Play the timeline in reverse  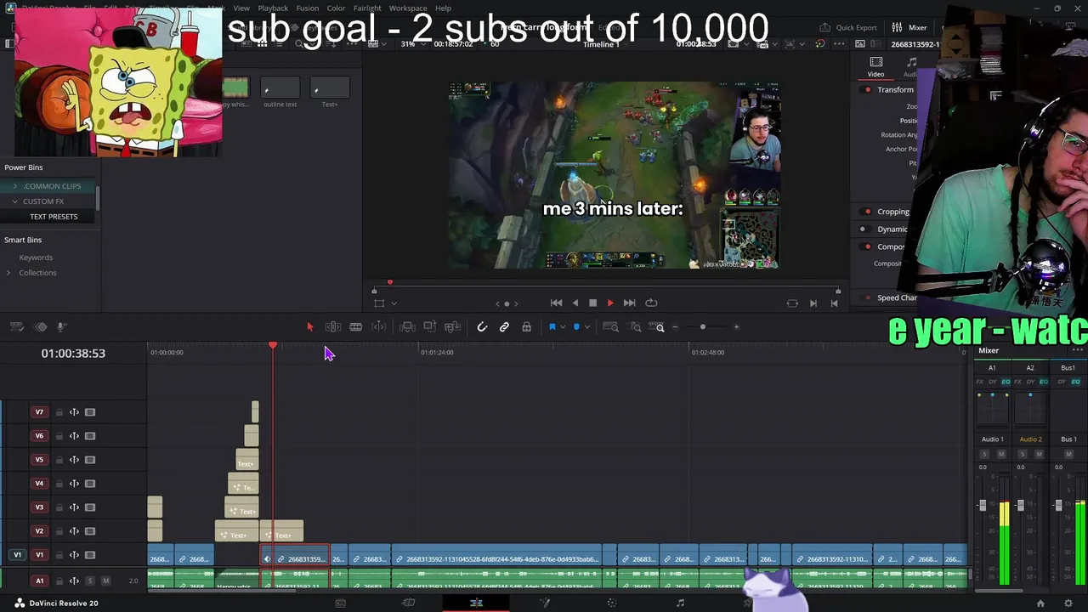[x=575, y=303]
